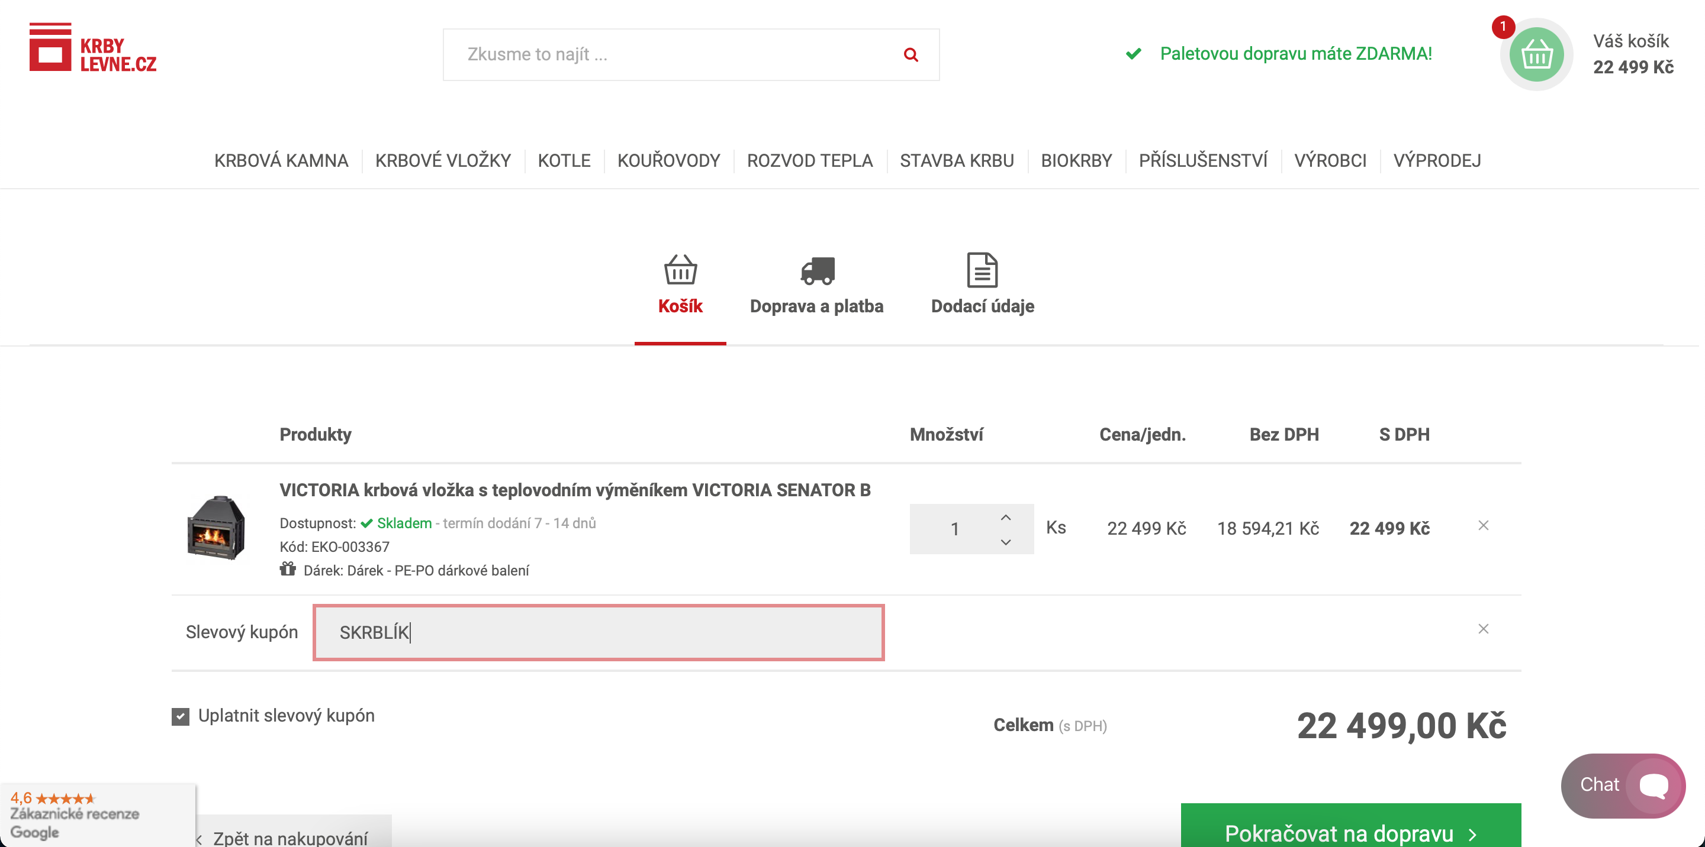The height and width of the screenshot is (847, 1705).
Task: Click Kód: EKO-003367 text
Action: click(334, 547)
